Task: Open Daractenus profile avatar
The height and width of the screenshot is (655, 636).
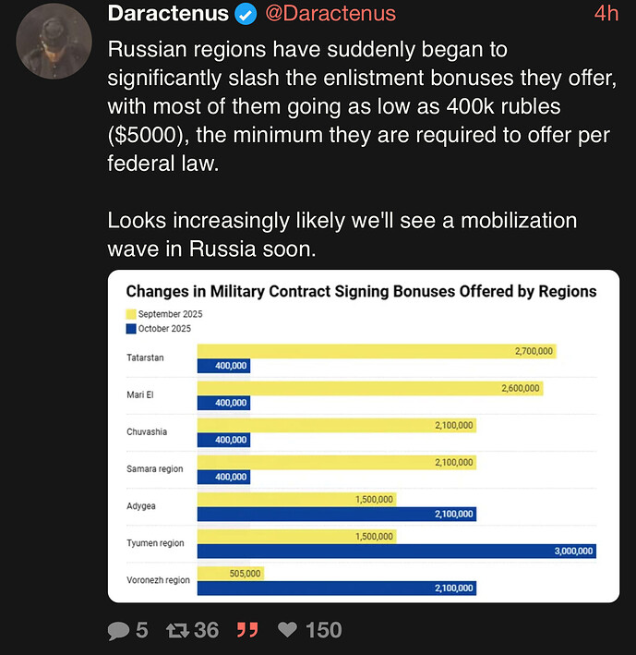Action: tap(54, 41)
